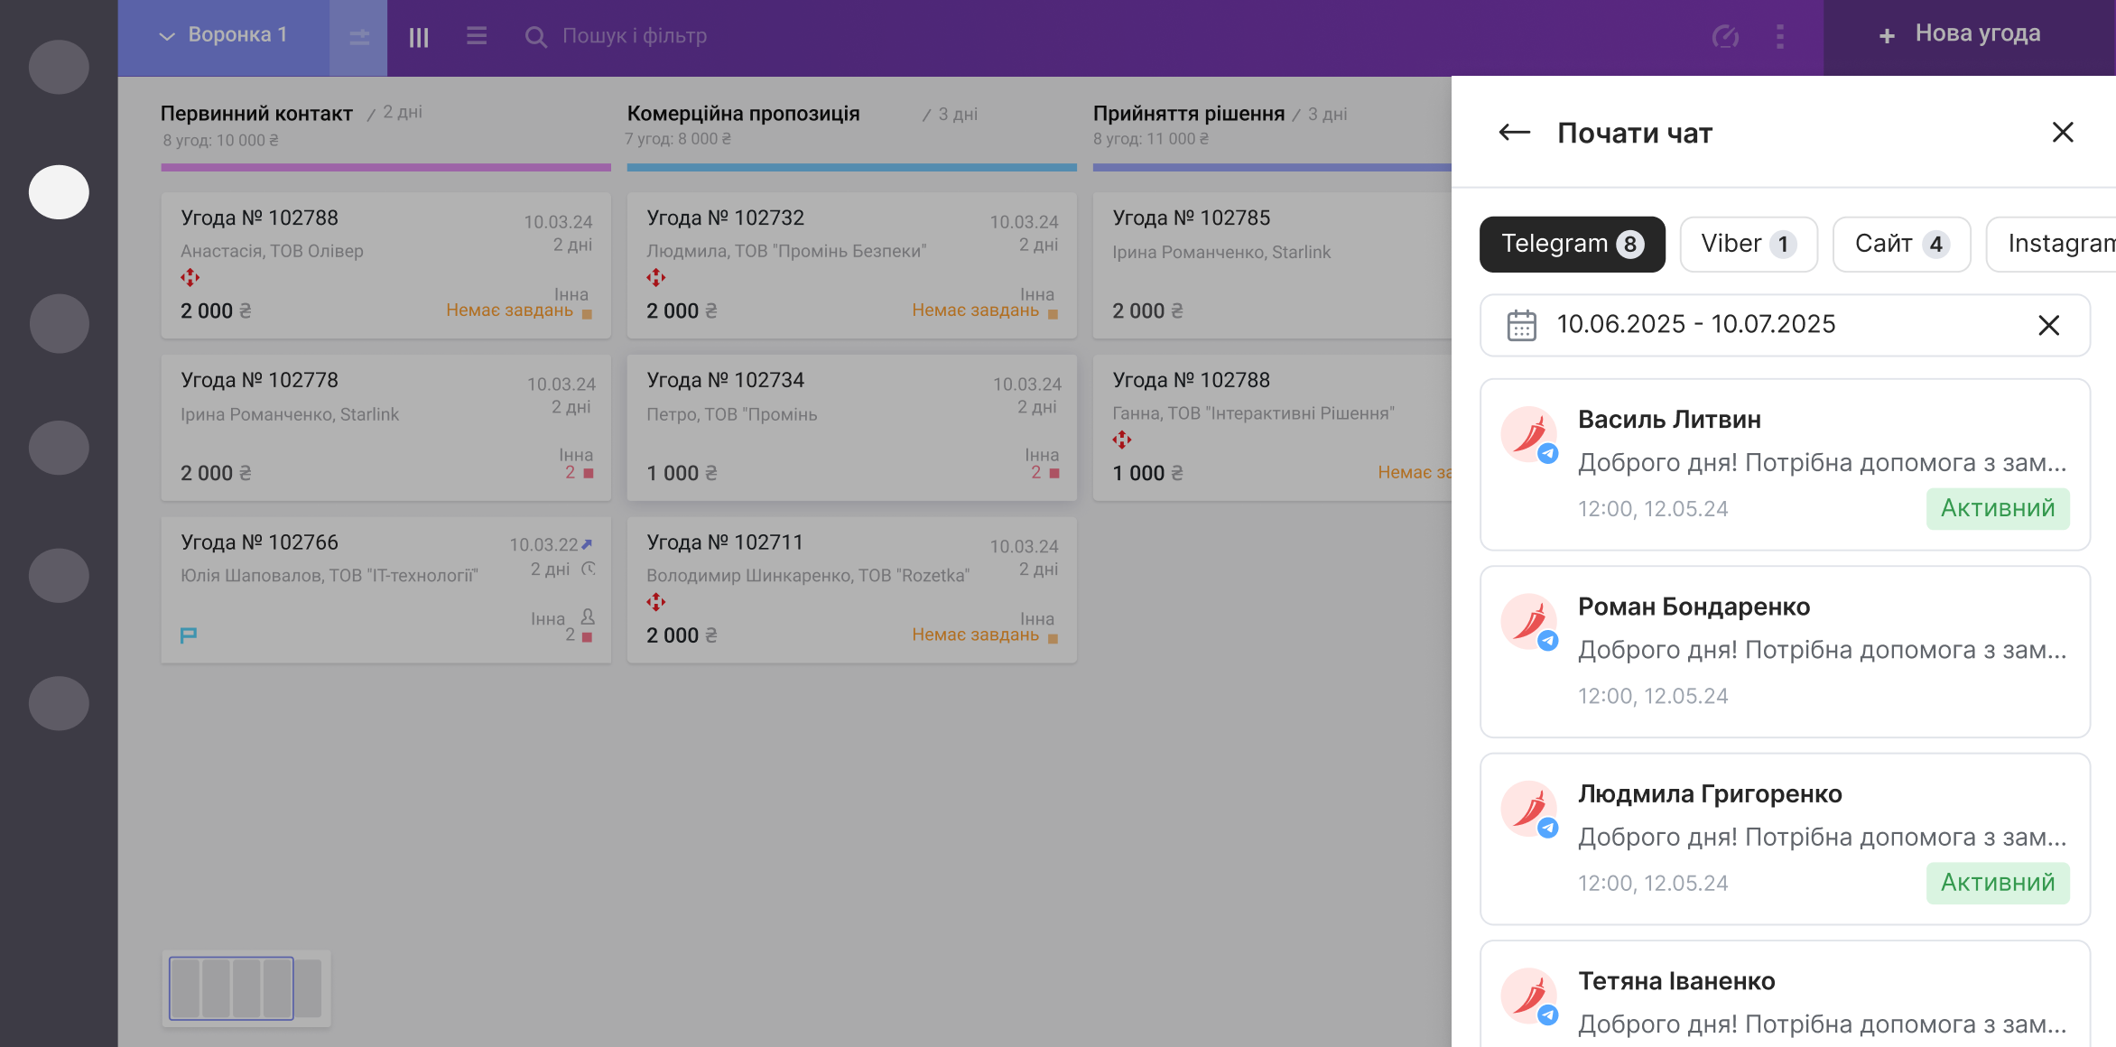This screenshot has height=1047, width=2116.
Task: Clear the 10.06.2025 - 10.07.2025 date range
Action: coord(2048,325)
